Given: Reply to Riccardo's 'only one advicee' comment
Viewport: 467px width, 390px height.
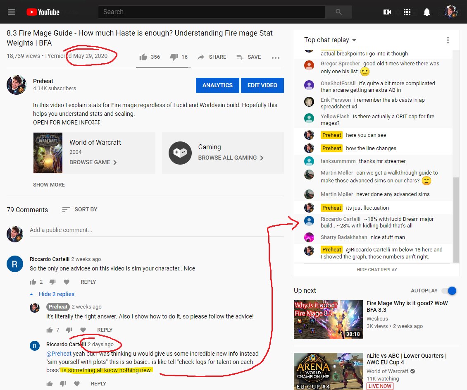Looking at the screenshot, I should tap(88, 282).
